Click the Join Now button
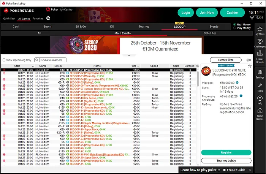 [207, 13]
